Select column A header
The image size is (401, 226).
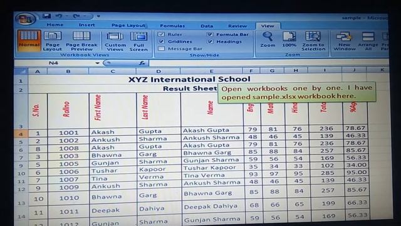tap(38, 72)
